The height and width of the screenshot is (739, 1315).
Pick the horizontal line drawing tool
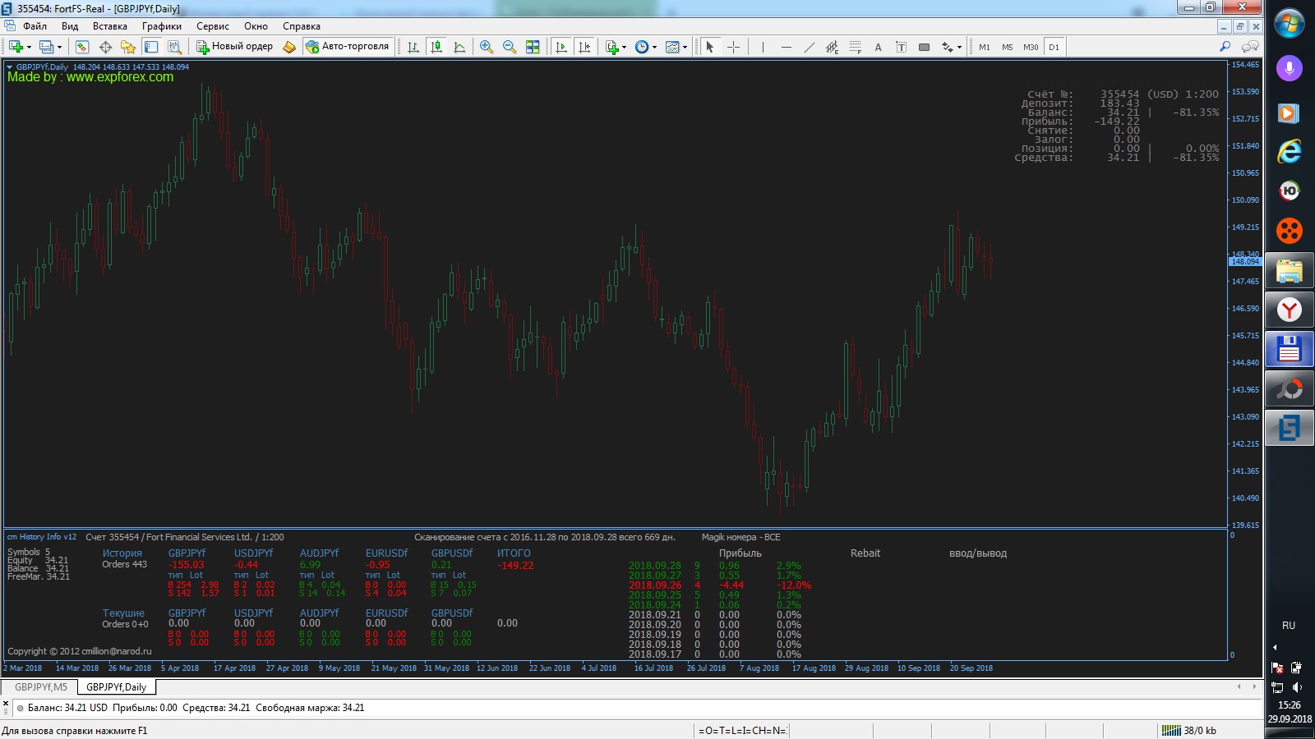[787, 47]
